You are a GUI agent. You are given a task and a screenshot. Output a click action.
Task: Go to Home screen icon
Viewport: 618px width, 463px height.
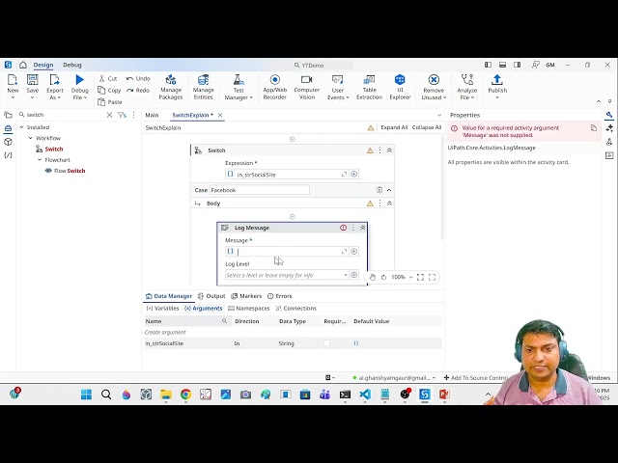(23, 65)
